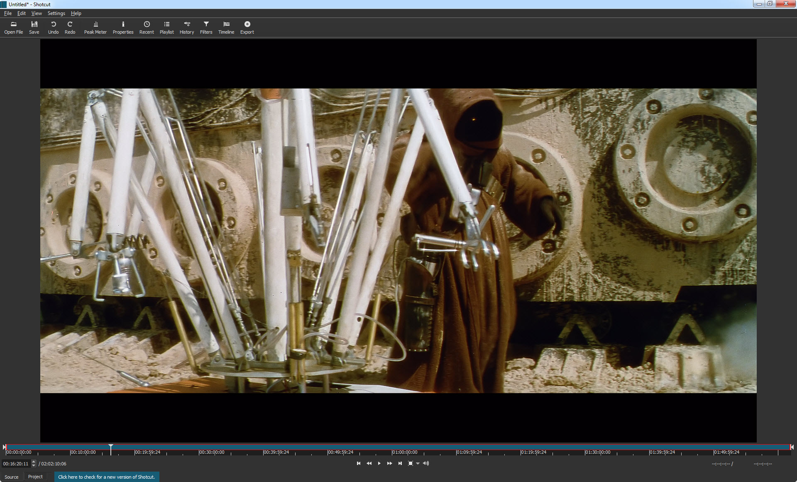Skip to the end of the clip
The width and height of the screenshot is (797, 482).
pos(400,463)
